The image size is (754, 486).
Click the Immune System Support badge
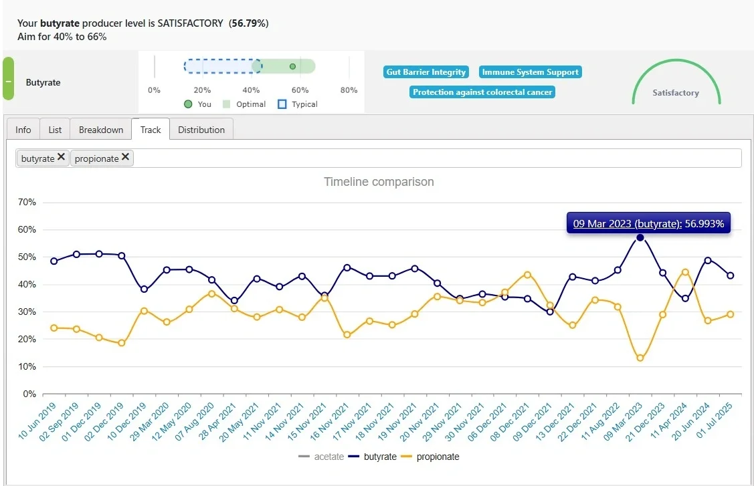[531, 72]
